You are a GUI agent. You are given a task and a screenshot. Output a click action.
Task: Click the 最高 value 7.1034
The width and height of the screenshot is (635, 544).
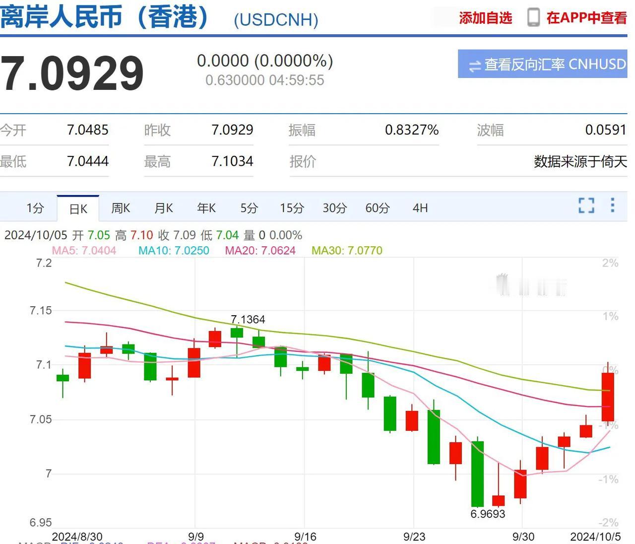pyautogui.click(x=232, y=161)
